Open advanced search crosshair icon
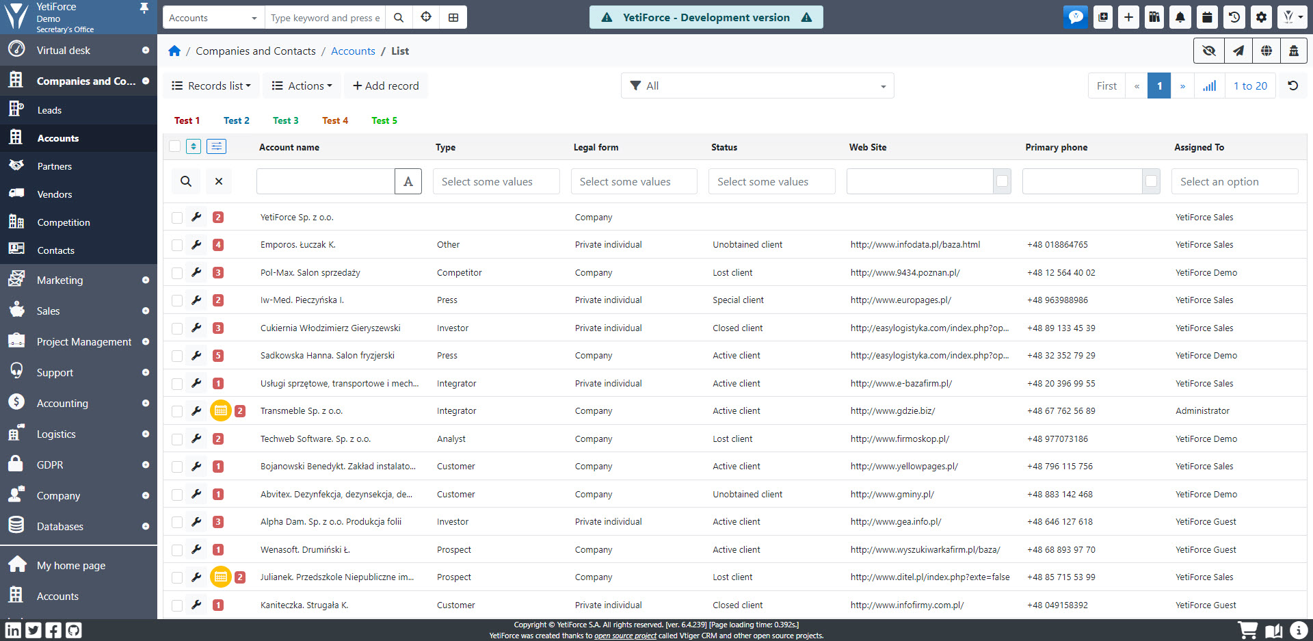Viewport: 1313px width, 641px height. [x=426, y=18]
